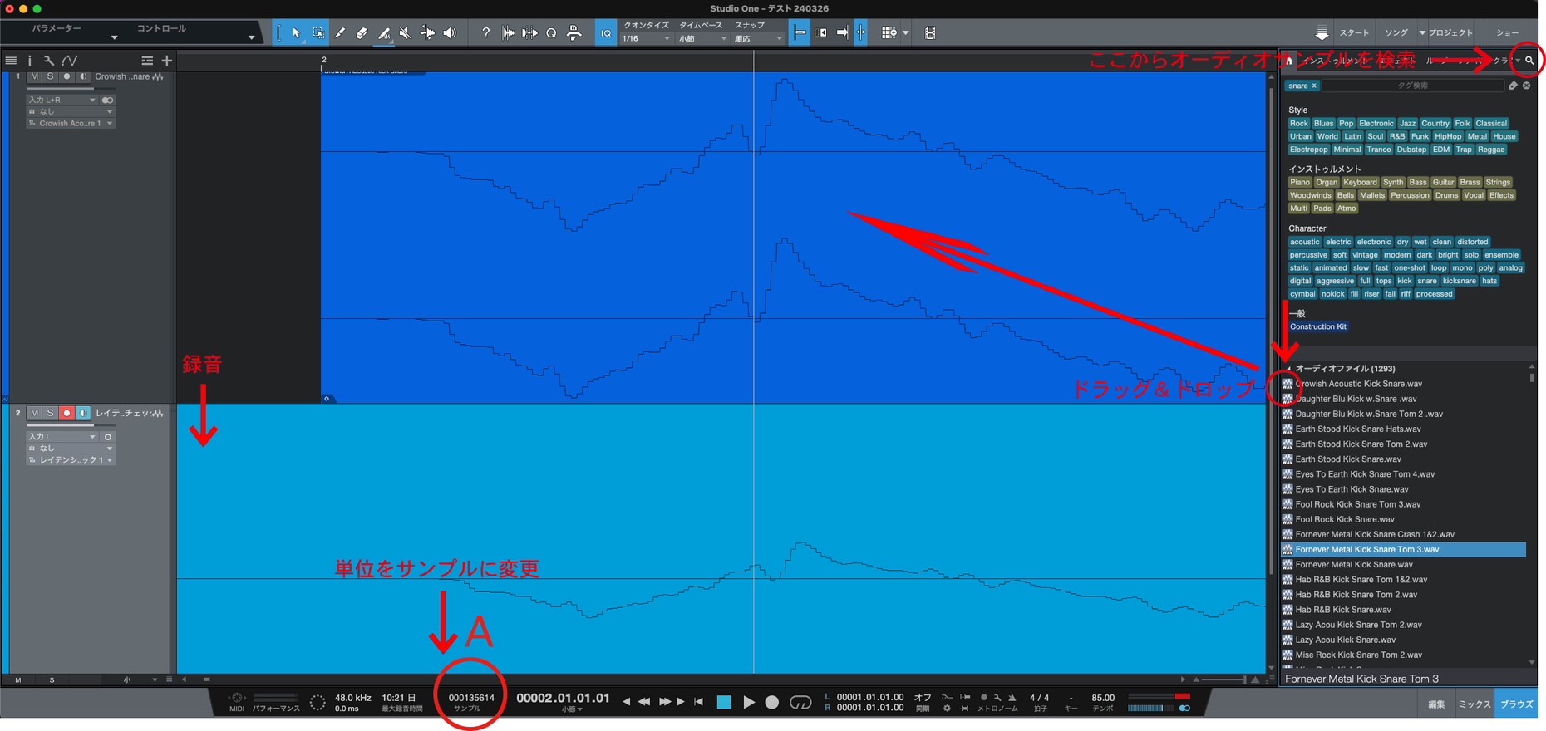Click the 000135614 サンプル time display
This screenshot has width=1546, height=731.
[471, 702]
